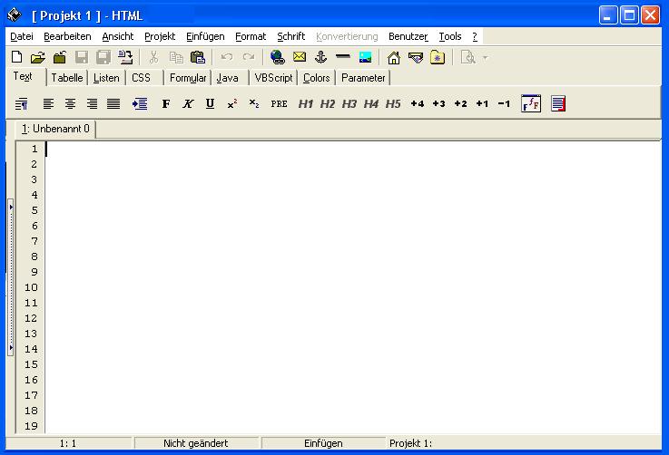Increase font size by +1
Image resolution: width=669 pixels, height=455 pixels.
click(x=482, y=103)
